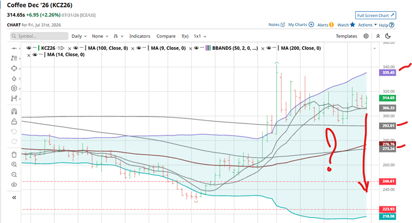Remove MA (100, Close, 0) indicator
Viewport: 412px width, 223px height.
click(133, 48)
